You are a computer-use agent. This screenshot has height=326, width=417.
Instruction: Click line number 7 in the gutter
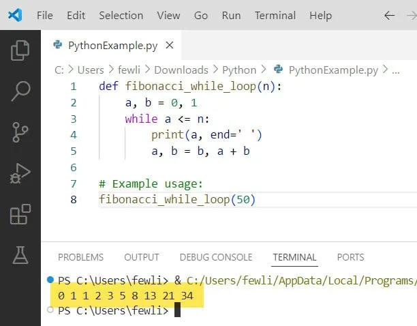74,183
